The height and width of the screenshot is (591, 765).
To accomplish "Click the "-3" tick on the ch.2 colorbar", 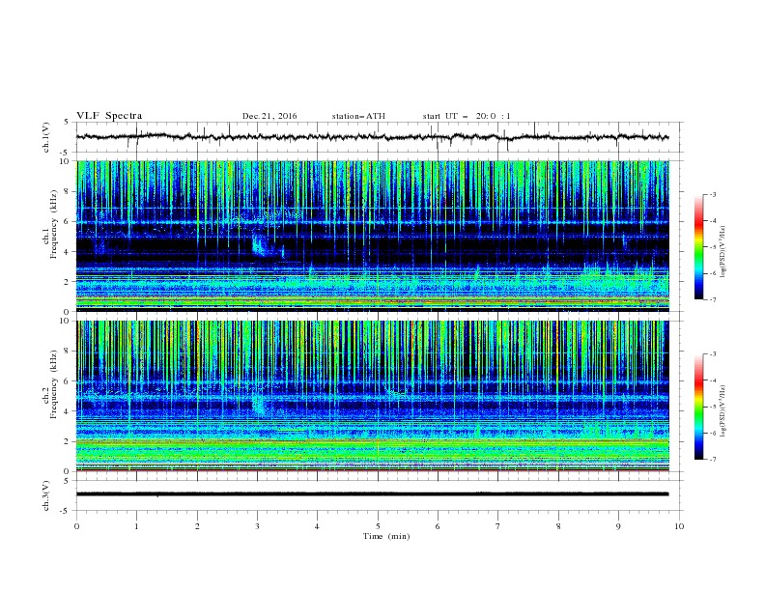I will tap(712, 354).
